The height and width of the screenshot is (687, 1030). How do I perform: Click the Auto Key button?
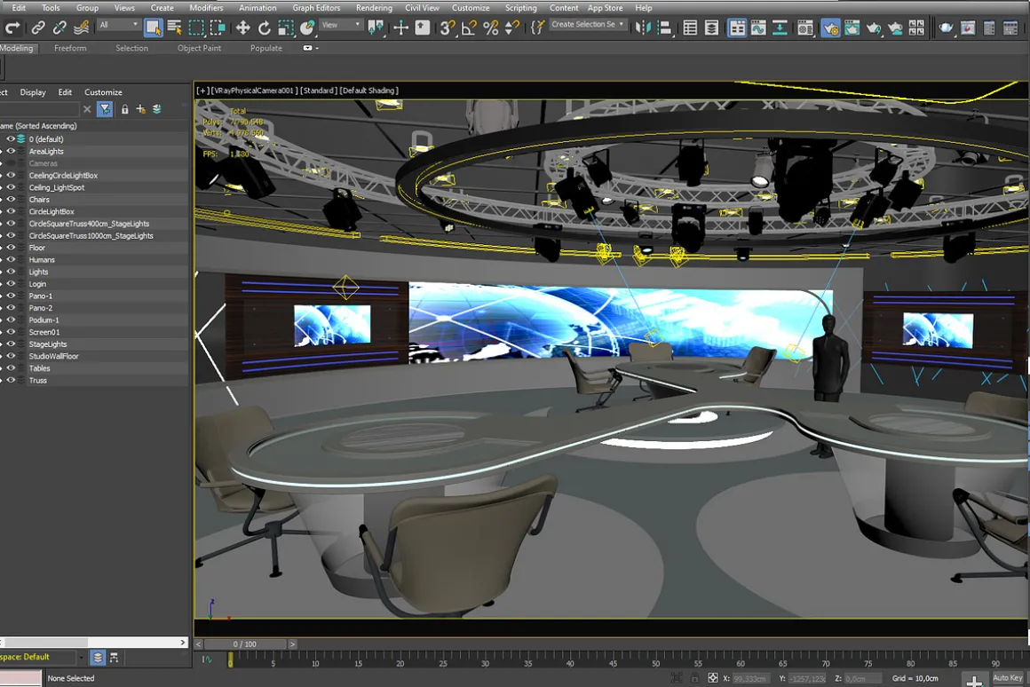pos(1008,678)
